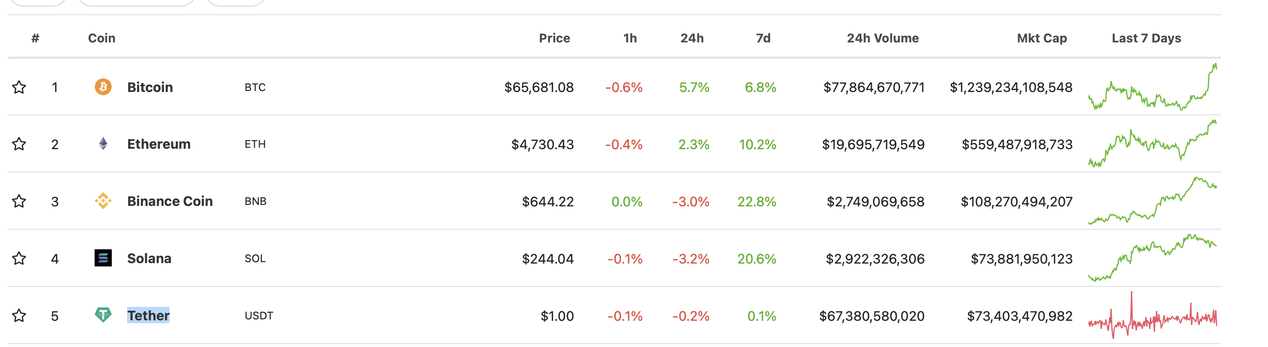Toggle the favorite star for Tether

coord(19,315)
